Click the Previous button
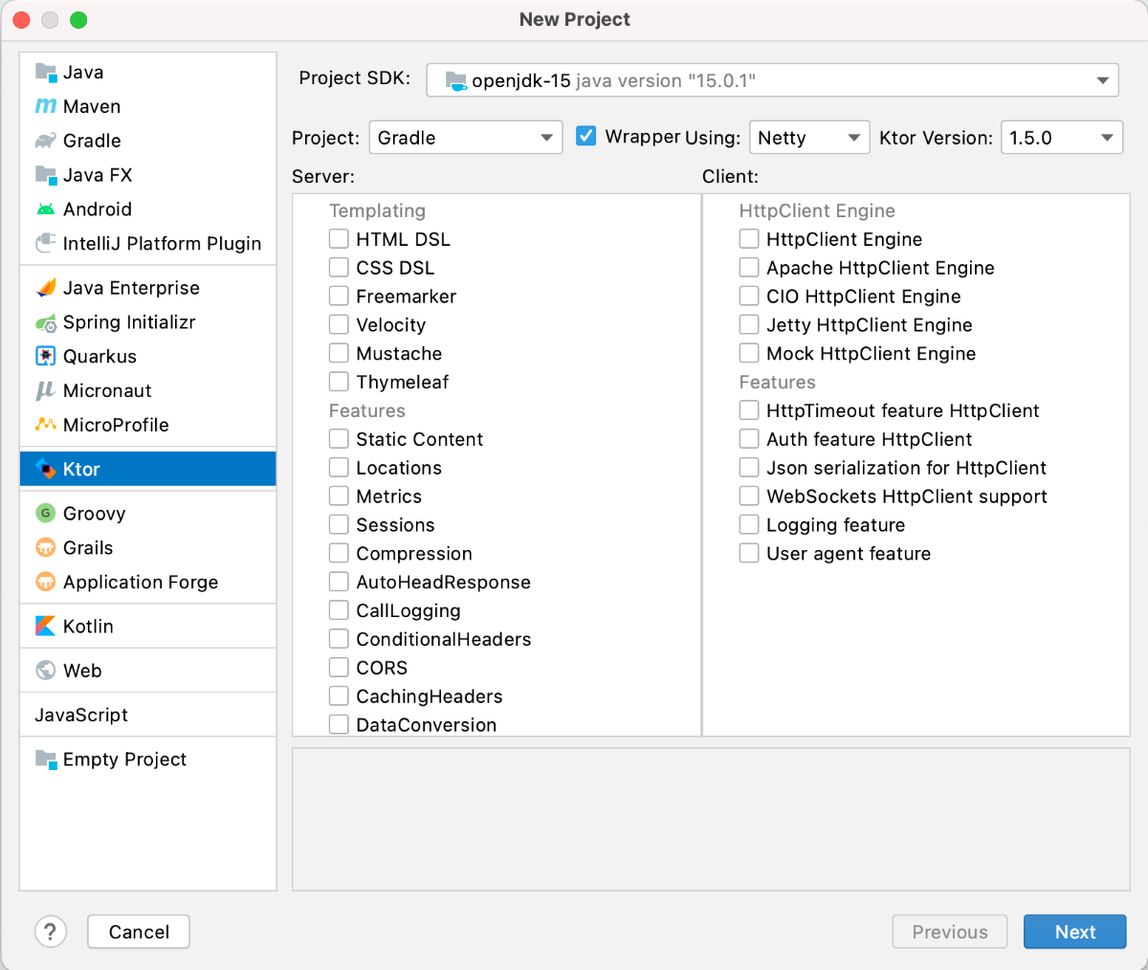Viewport: 1148px width, 970px height. click(950, 932)
